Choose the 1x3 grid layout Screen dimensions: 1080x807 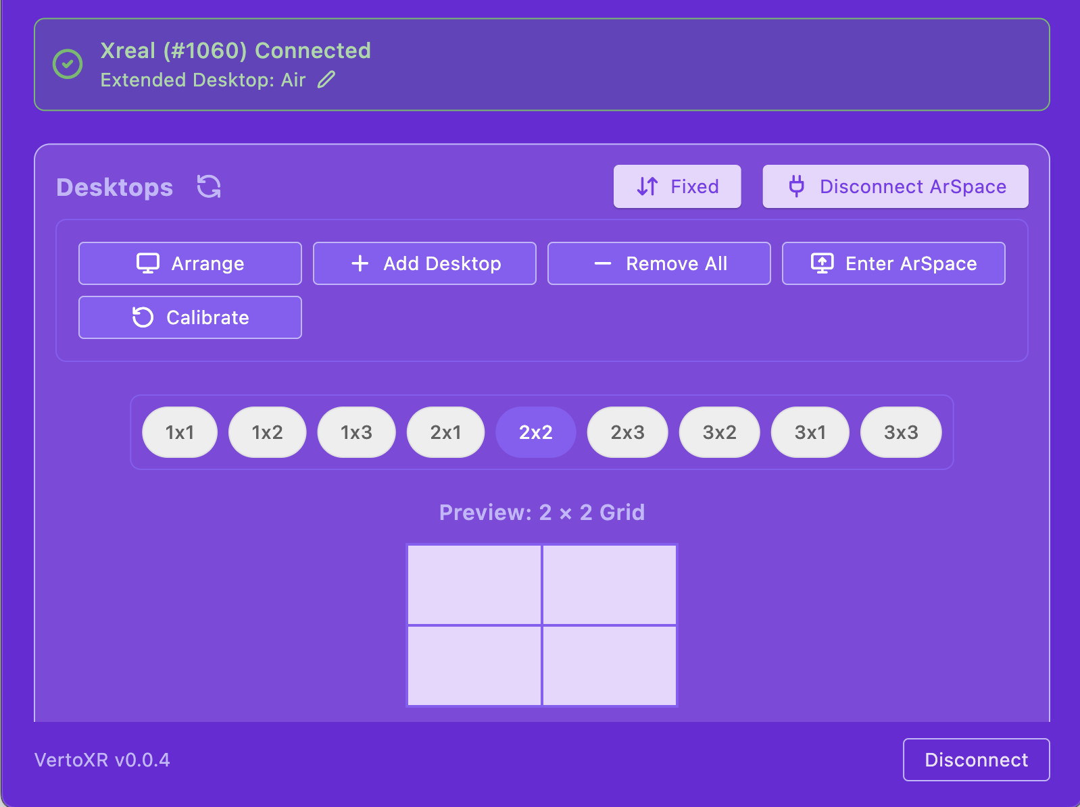[357, 432]
